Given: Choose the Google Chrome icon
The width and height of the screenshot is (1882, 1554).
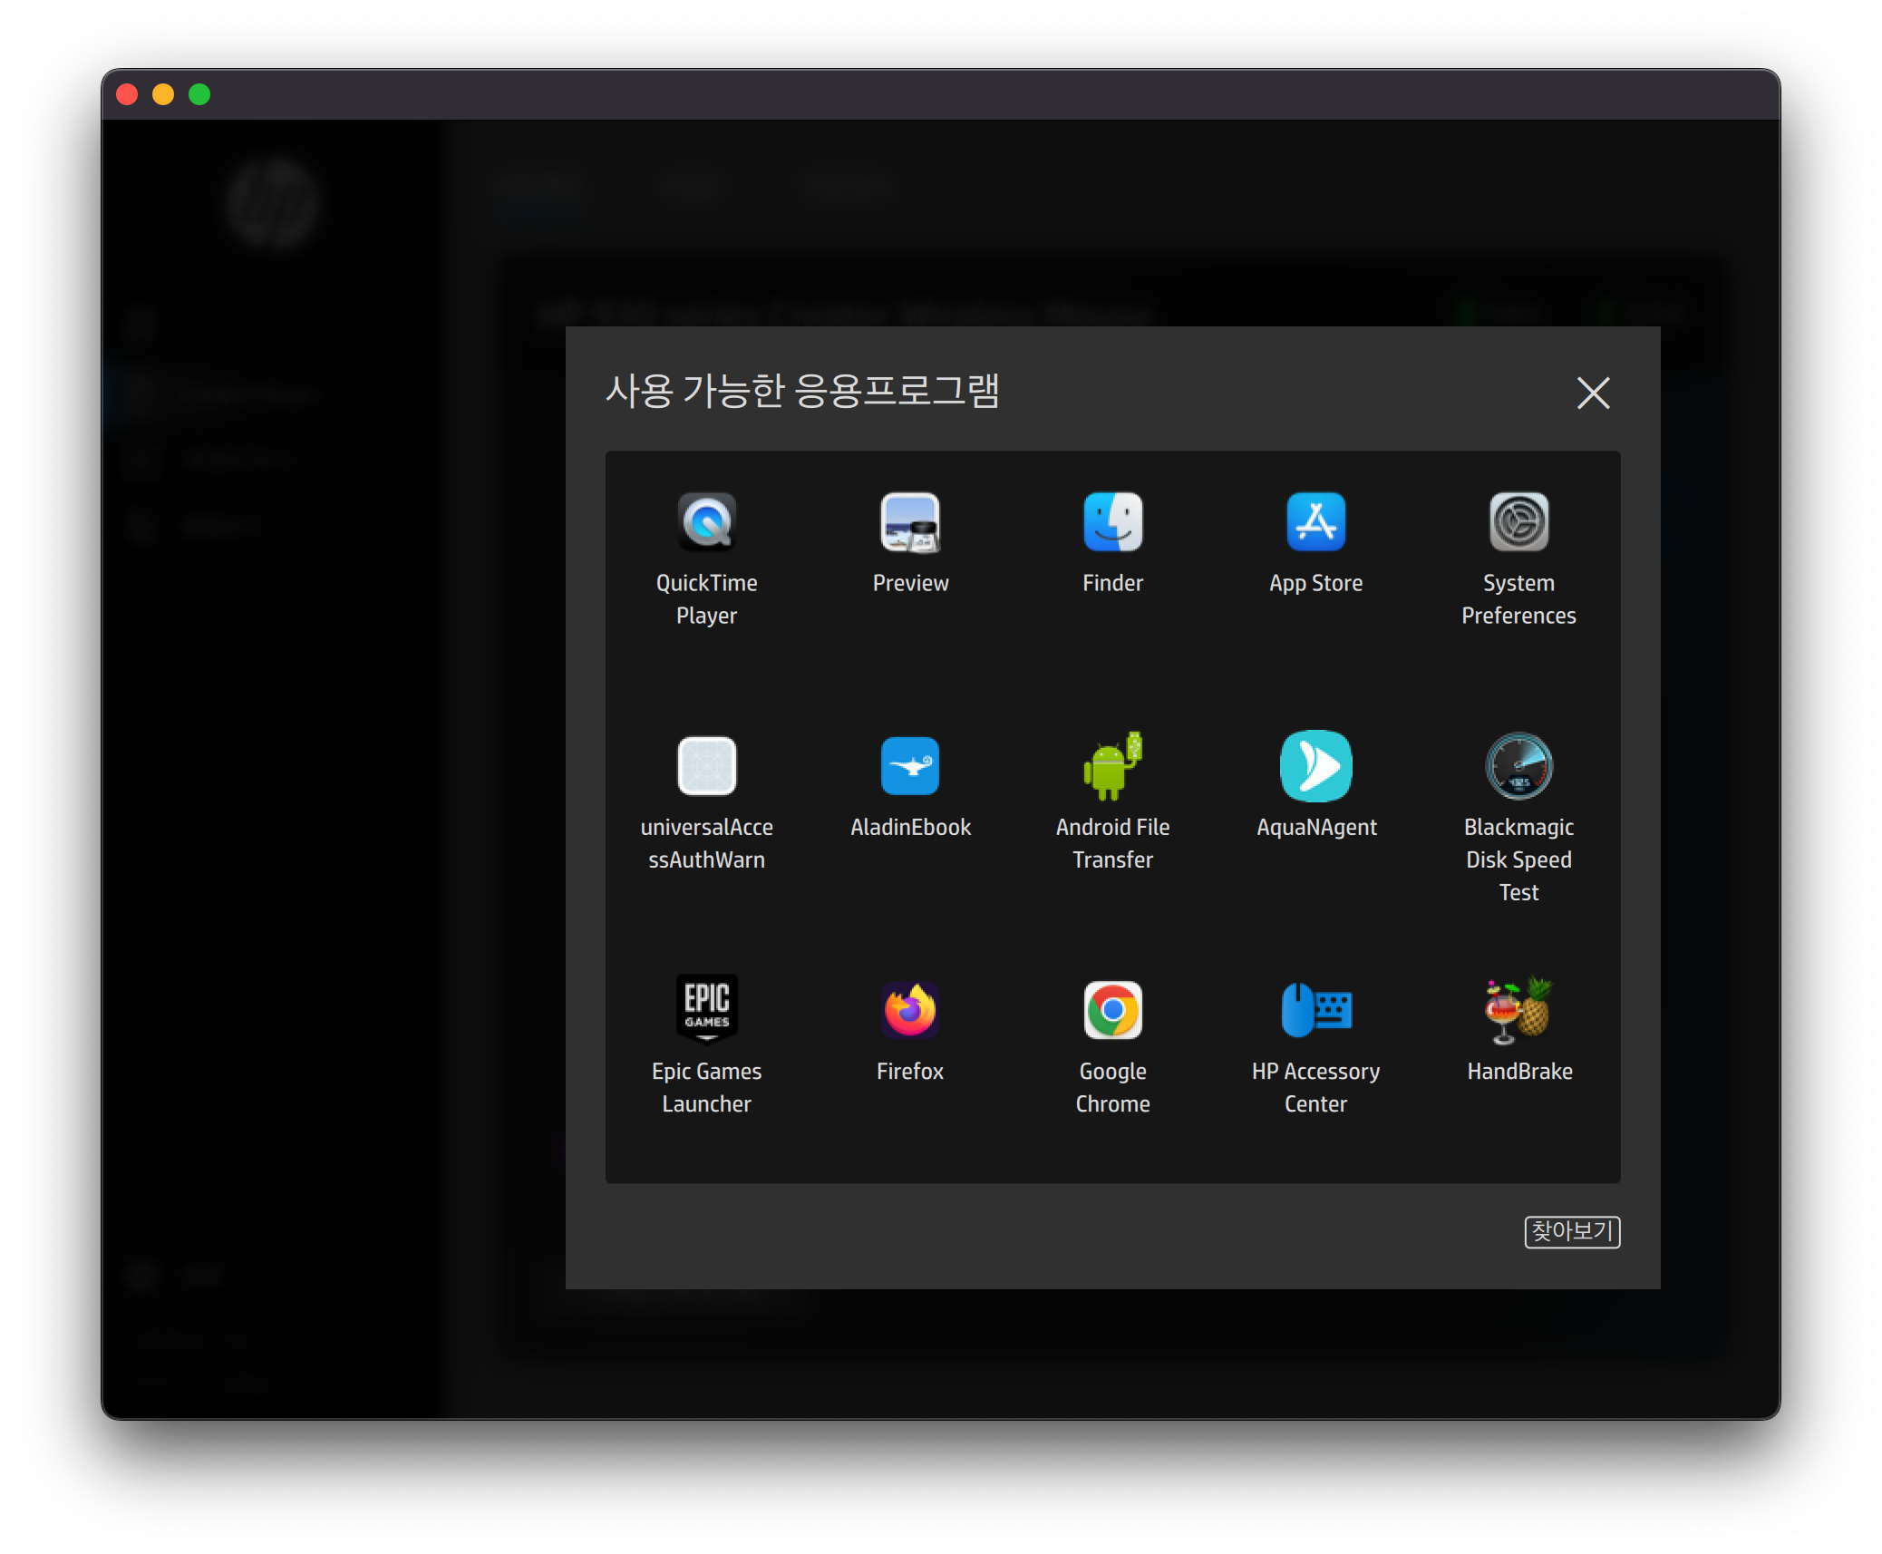Looking at the screenshot, I should pos(1112,1009).
